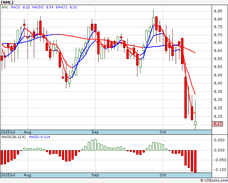Image resolution: width=228 pixels, height=183 pixels.
Task: Click 2025Jul on the price chart axis
Action: pyautogui.click(x=8, y=132)
